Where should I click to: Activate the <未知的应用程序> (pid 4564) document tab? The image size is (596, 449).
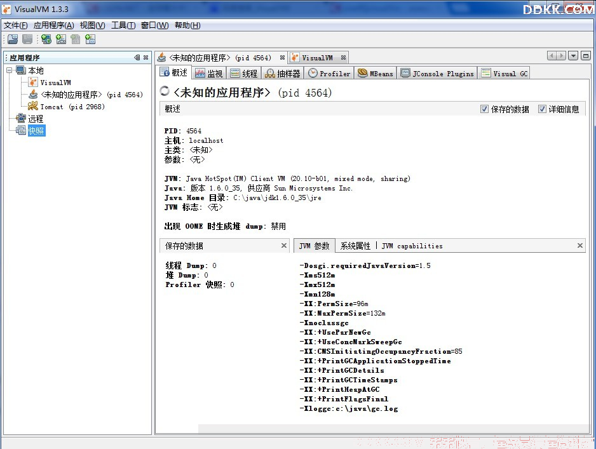tap(221, 58)
